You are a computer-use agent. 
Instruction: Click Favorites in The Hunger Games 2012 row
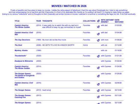pos(87,90)
